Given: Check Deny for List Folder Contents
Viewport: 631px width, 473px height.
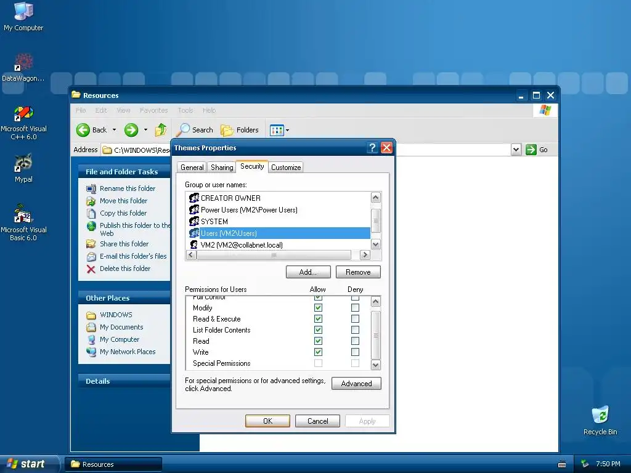Looking at the screenshot, I should tap(355, 330).
